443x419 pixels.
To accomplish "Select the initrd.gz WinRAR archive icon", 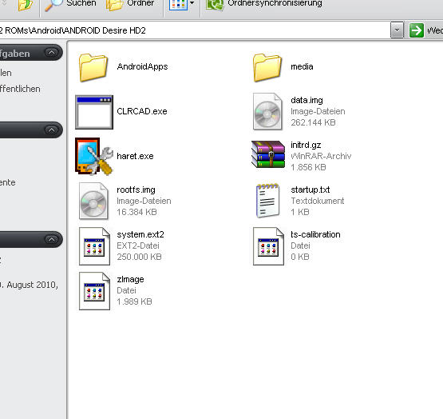I will coord(268,154).
